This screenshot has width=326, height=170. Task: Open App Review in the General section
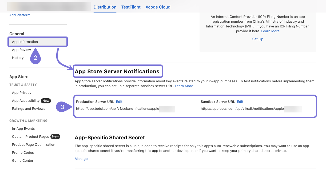[21, 50]
